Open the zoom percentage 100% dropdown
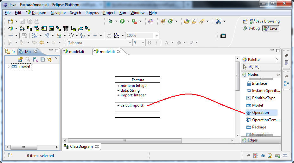The width and height of the screenshot is (294, 163). pyautogui.click(x=157, y=36)
